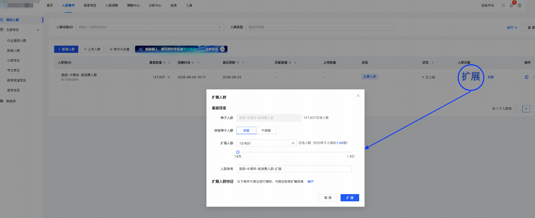Click the copy icon in 操作 column
535x218 pixels.
click(x=526, y=77)
